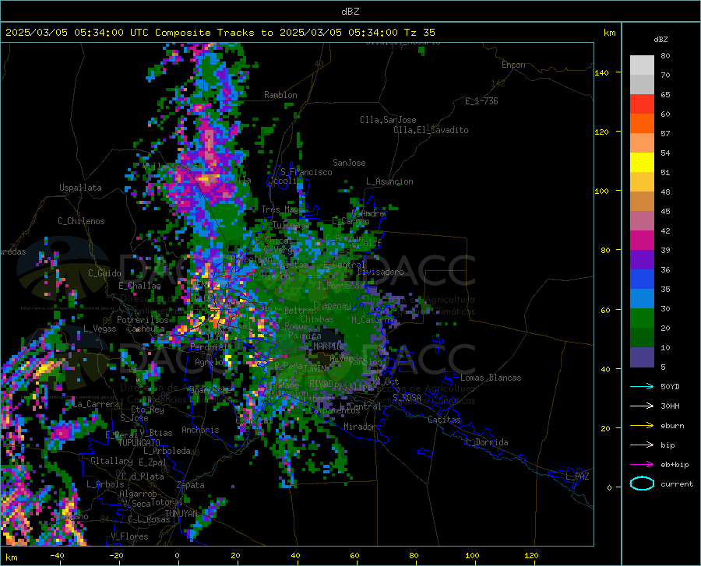
Task: Click the 'TUNUYAN' map label
Action: pyautogui.click(x=181, y=514)
